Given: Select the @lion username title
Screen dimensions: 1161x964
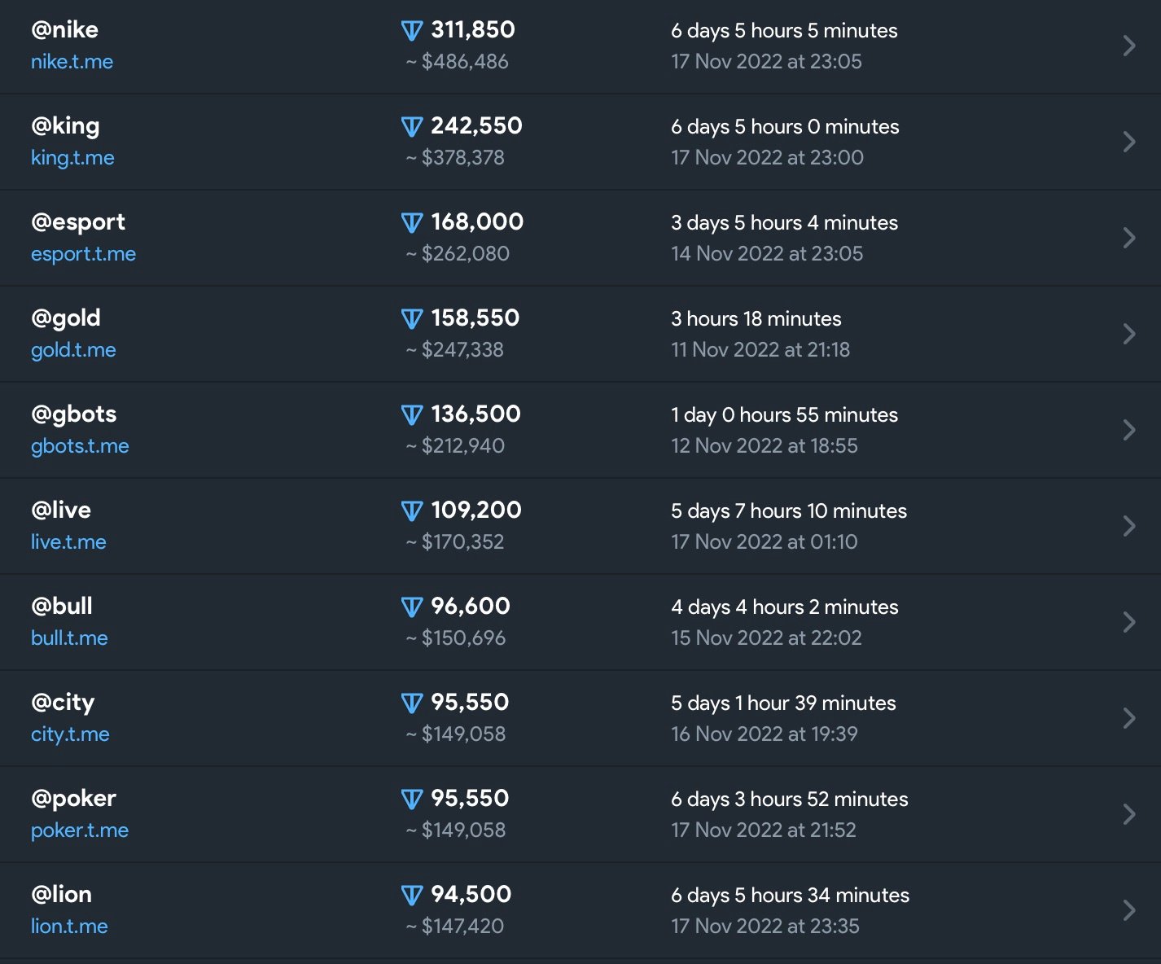Looking at the screenshot, I should coord(61,894).
